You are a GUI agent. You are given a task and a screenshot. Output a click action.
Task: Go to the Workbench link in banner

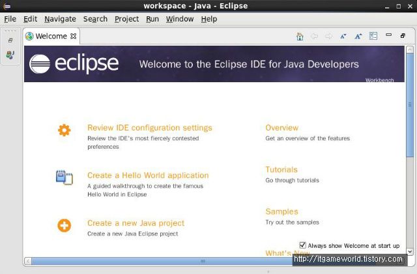tap(379, 80)
